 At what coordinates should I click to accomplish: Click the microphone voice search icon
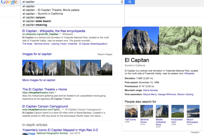tap(122, 2)
